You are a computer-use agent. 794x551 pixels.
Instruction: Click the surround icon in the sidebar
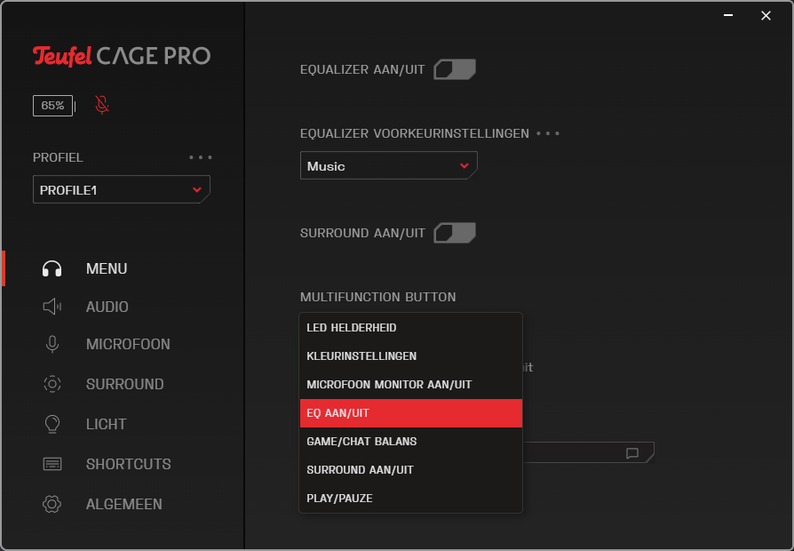(x=52, y=384)
